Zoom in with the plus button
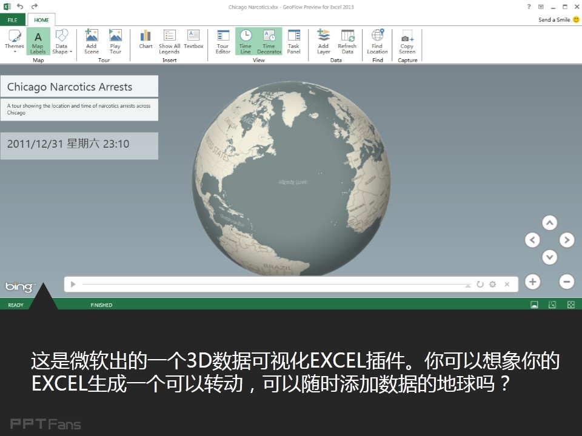 (x=532, y=282)
